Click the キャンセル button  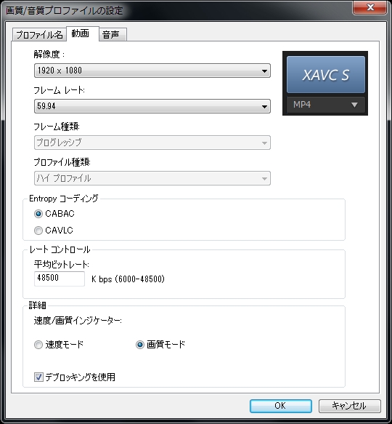tap(350, 406)
